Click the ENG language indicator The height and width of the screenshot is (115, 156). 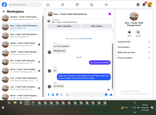pos(138,108)
